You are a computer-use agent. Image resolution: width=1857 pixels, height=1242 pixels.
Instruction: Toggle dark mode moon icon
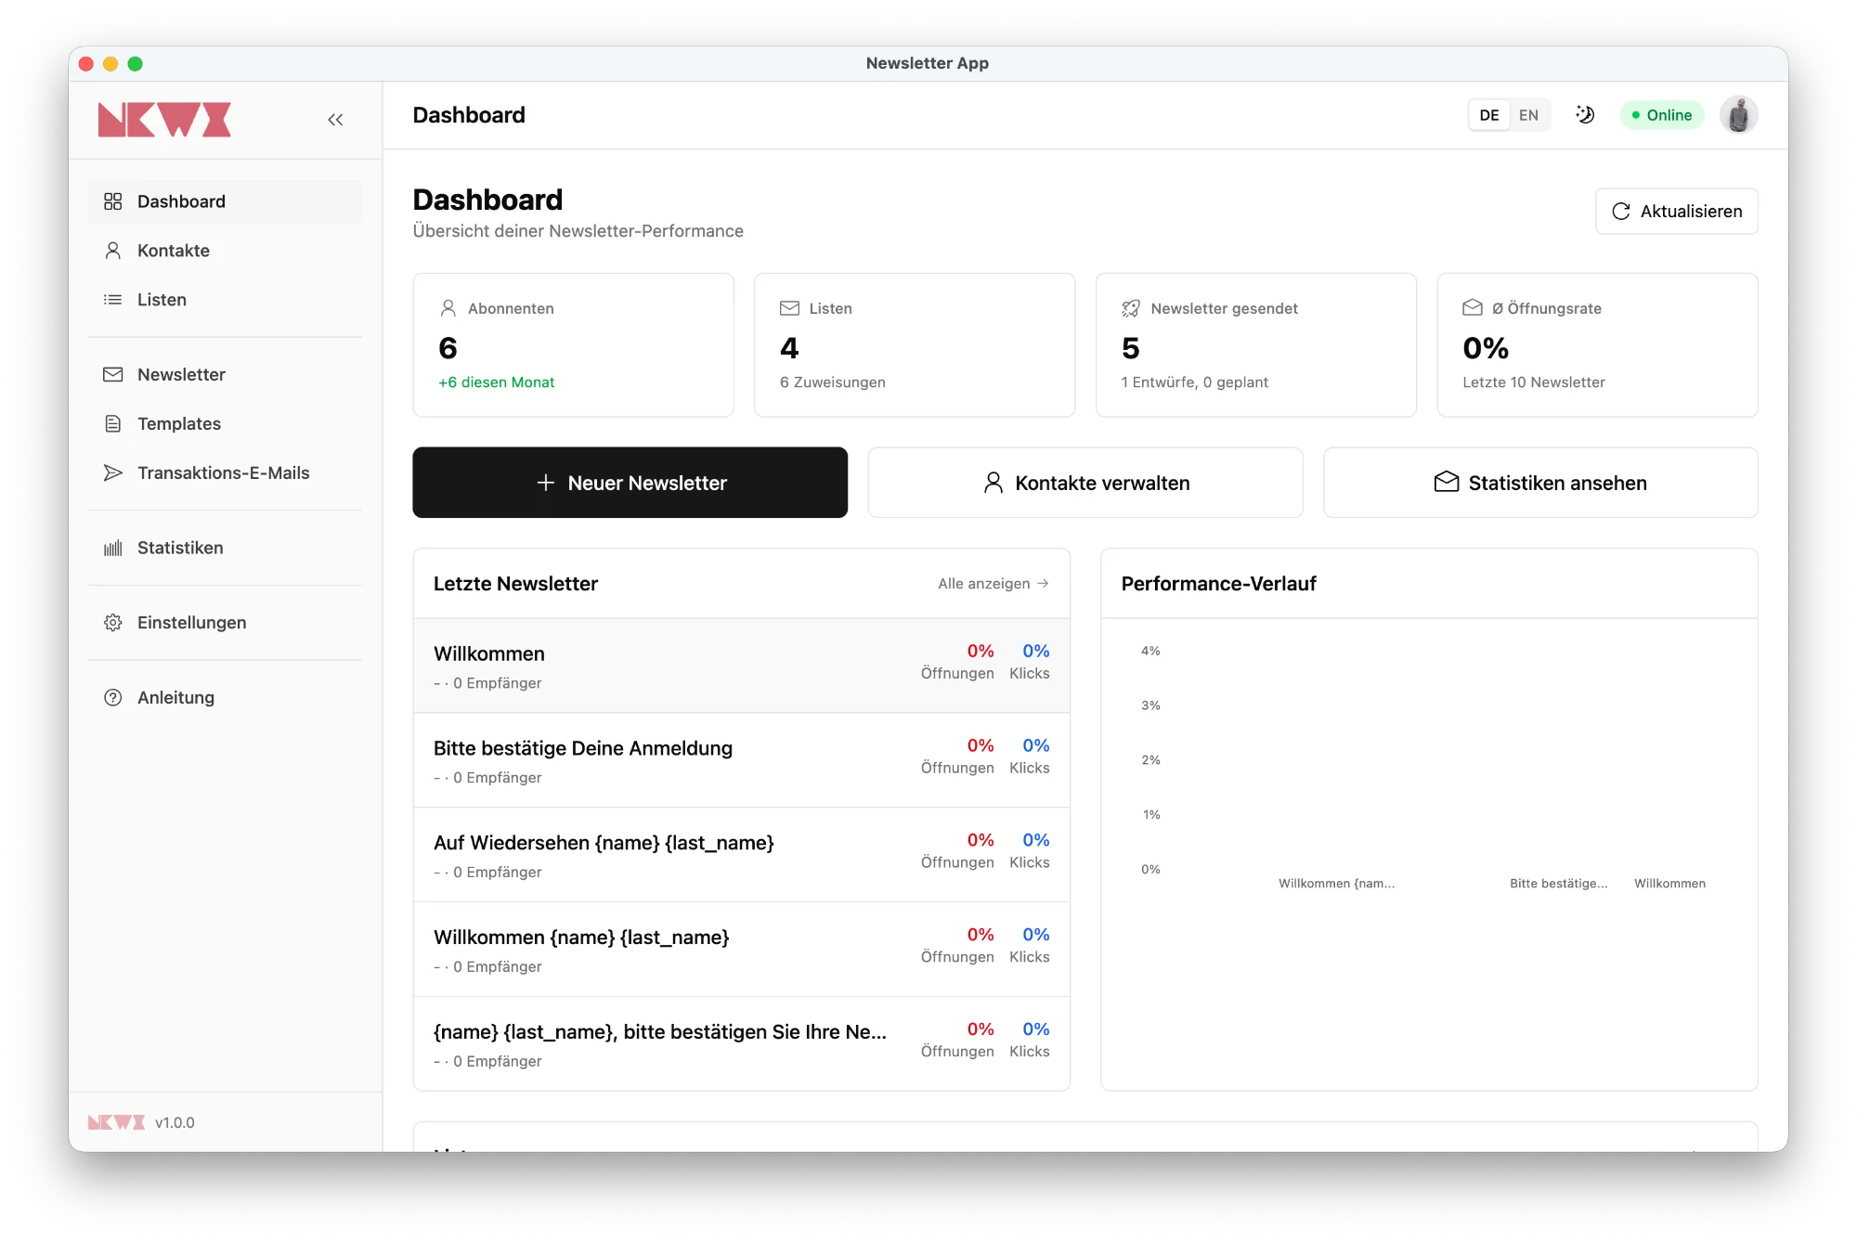[1585, 115]
